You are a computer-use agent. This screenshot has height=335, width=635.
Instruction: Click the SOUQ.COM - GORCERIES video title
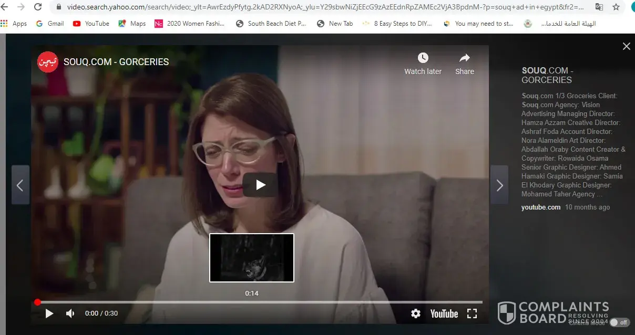(116, 62)
